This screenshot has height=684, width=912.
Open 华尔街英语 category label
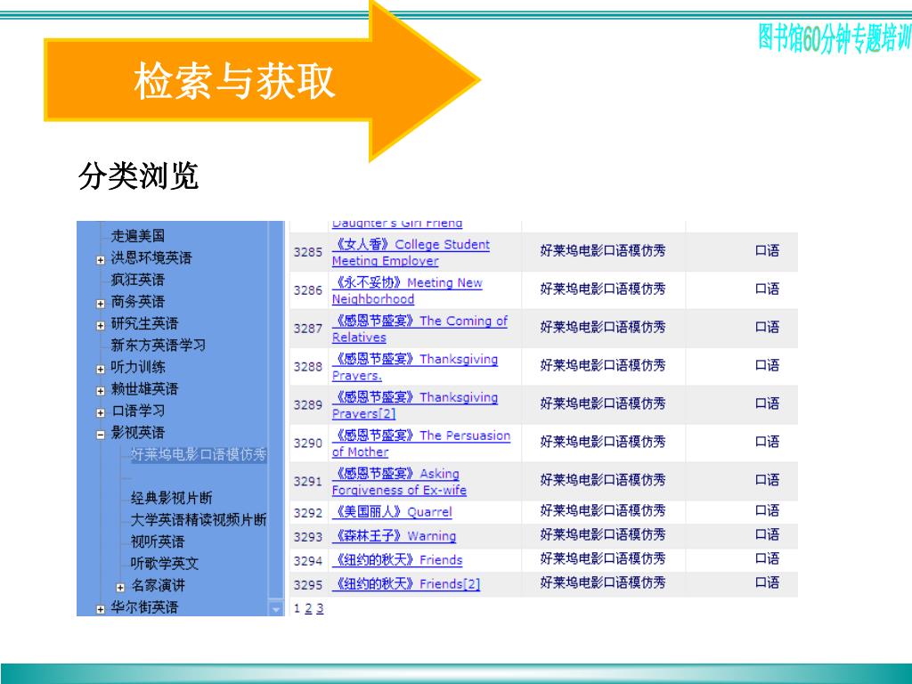[144, 607]
